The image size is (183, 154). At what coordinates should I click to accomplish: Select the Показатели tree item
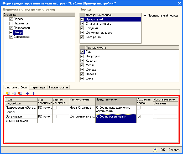pos(22,28)
